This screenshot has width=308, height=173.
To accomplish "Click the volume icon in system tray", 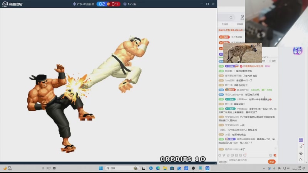I will [x=288, y=168].
